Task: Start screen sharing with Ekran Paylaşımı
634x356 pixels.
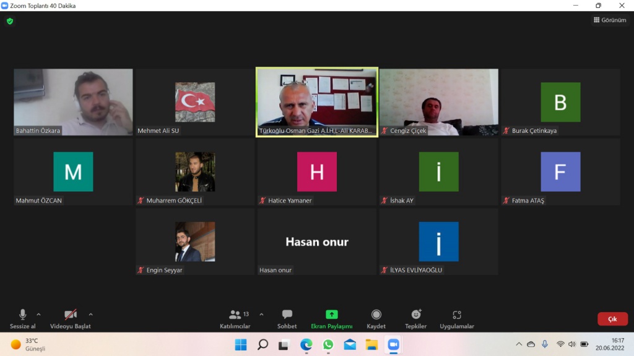Action: tap(331, 319)
